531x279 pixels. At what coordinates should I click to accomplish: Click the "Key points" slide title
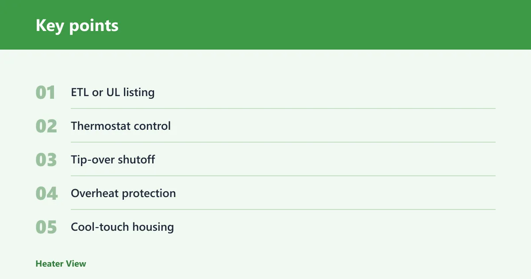(77, 25)
